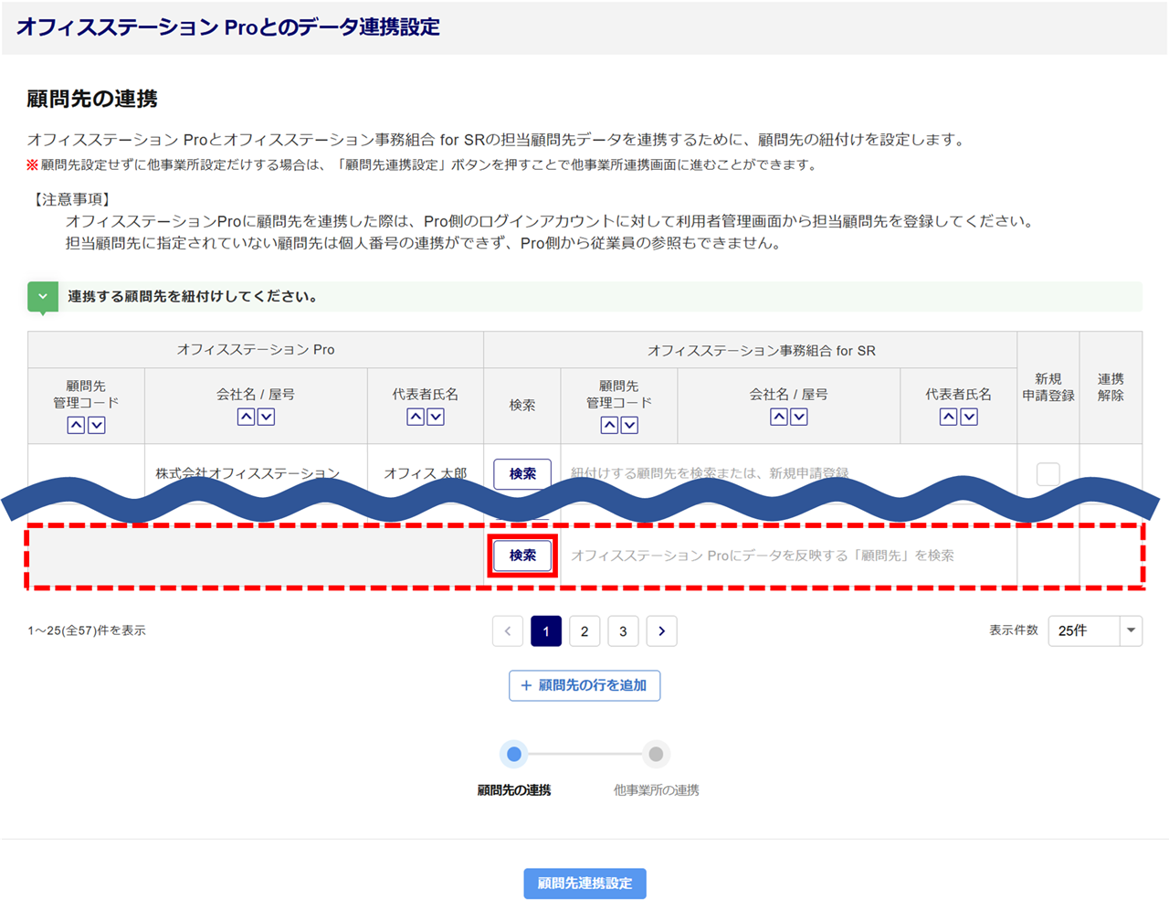Viewport: 1169px width, 921px height.
Task: Go to page 2 of results
Action: tap(584, 631)
